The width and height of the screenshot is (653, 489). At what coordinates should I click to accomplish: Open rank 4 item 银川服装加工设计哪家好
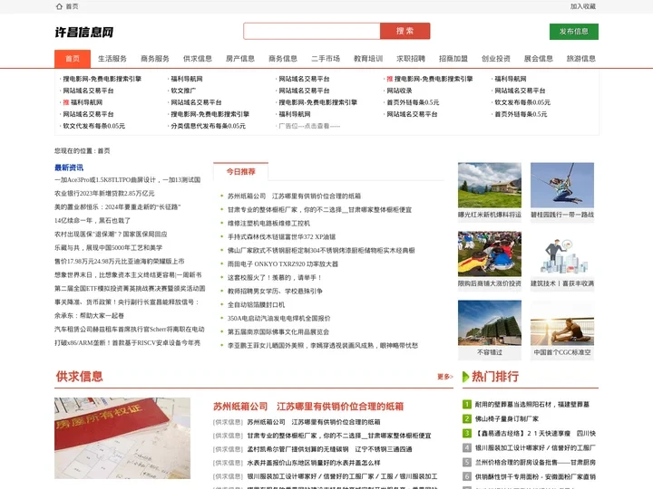point(535,448)
